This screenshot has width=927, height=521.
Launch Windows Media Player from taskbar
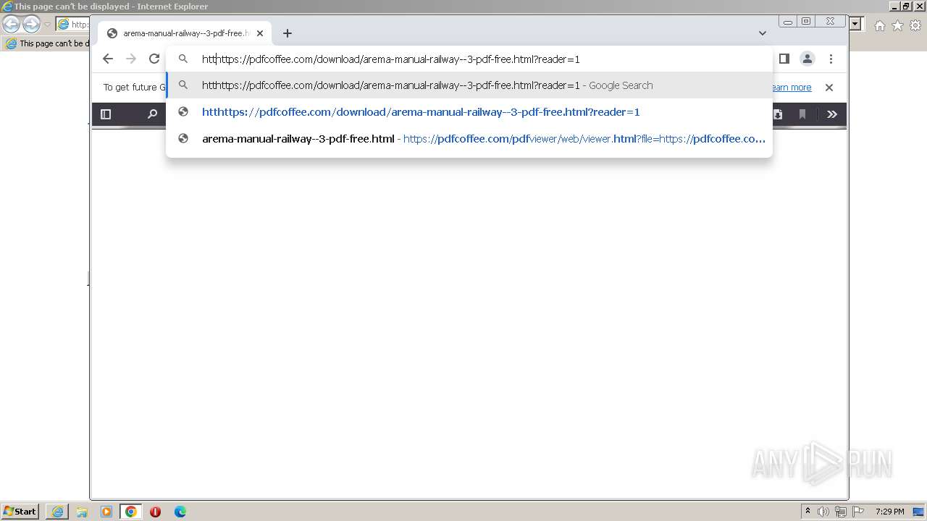tap(106, 512)
